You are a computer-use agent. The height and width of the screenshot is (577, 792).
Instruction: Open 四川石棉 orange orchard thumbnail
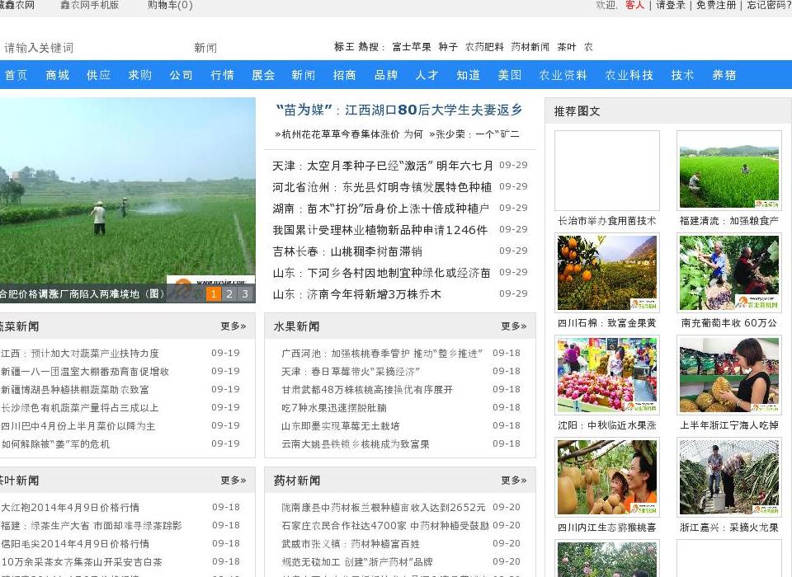coord(607,273)
